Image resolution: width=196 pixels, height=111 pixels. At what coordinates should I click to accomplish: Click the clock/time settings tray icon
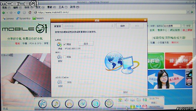126,100
